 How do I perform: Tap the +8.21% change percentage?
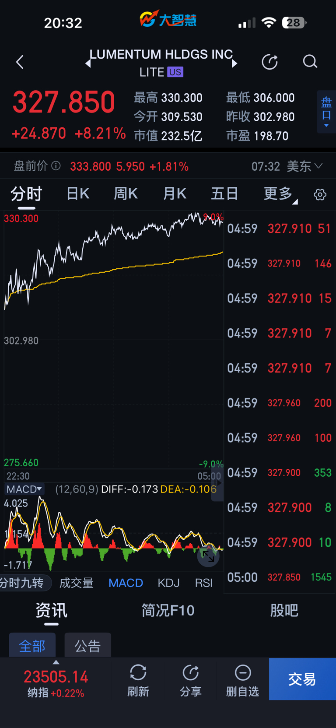pyautogui.click(x=100, y=133)
